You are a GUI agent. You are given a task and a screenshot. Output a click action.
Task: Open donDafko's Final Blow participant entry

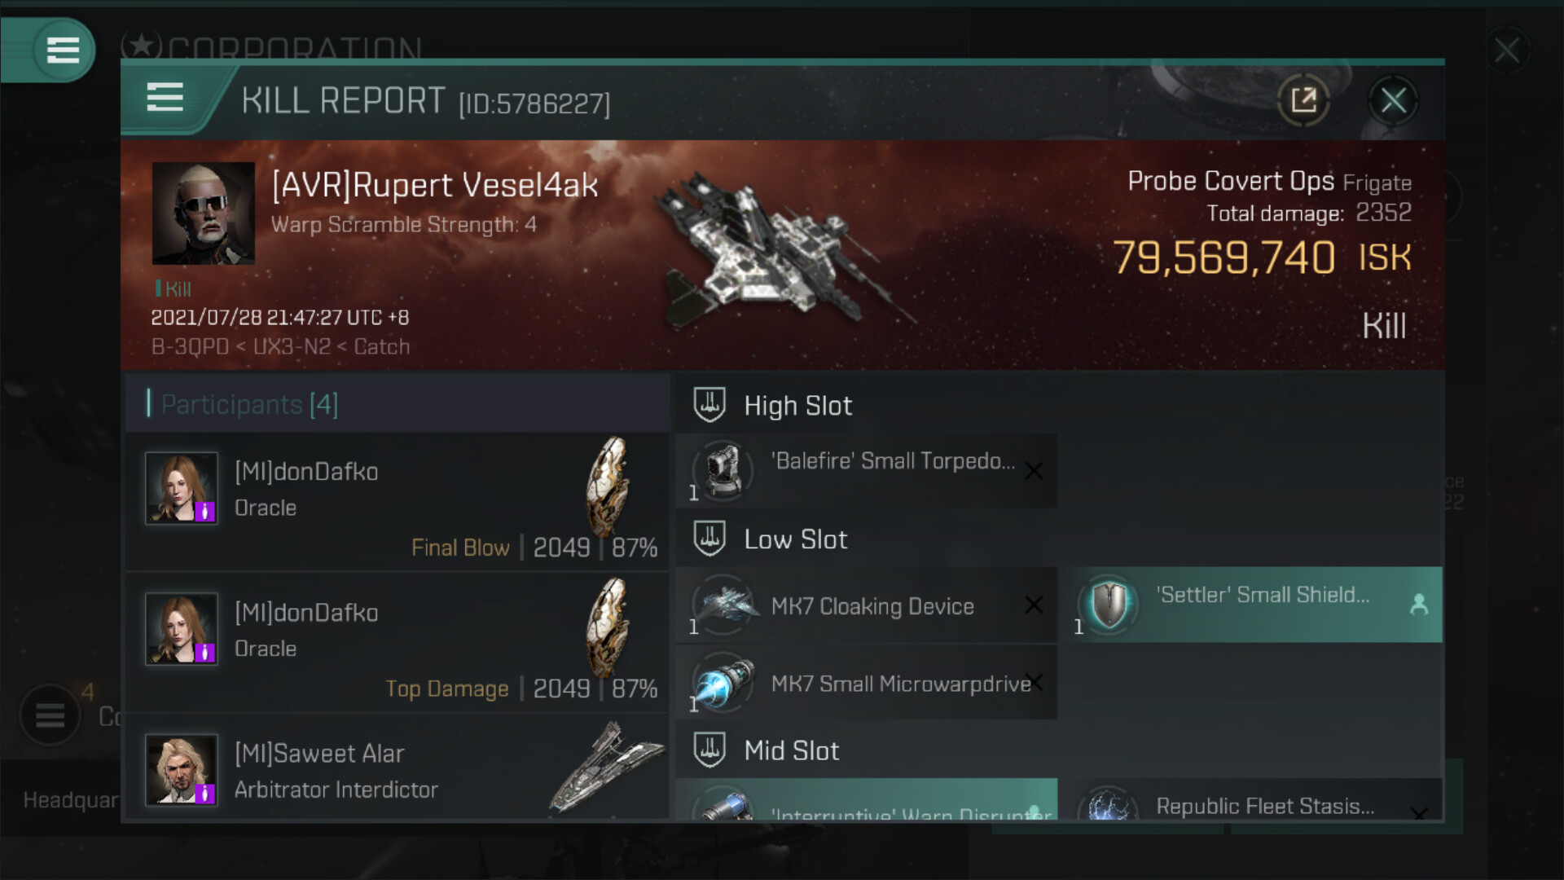[398, 502]
